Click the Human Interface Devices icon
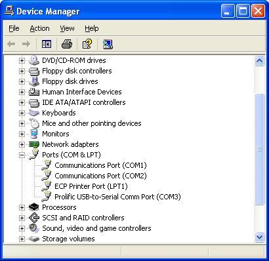The width and height of the screenshot is (269, 261). tap(34, 92)
